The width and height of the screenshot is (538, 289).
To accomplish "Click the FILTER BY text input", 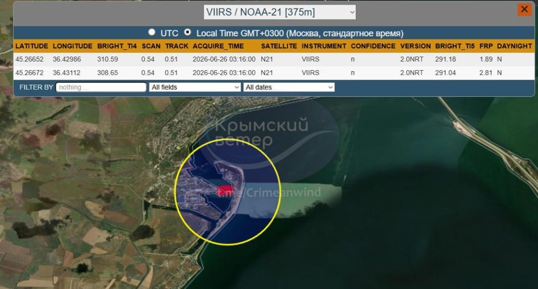I will click(101, 87).
